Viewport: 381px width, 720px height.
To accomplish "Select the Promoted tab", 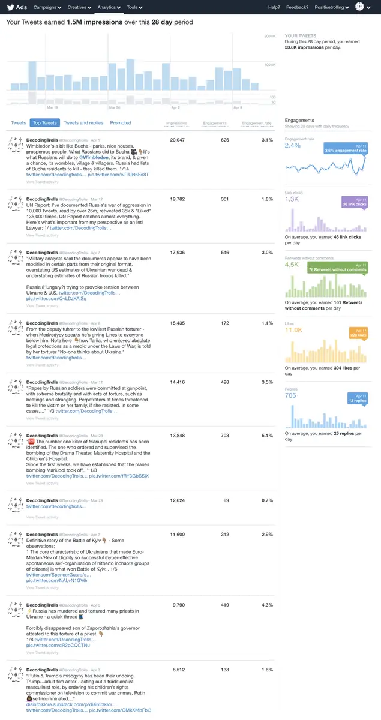I will pos(121,123).
